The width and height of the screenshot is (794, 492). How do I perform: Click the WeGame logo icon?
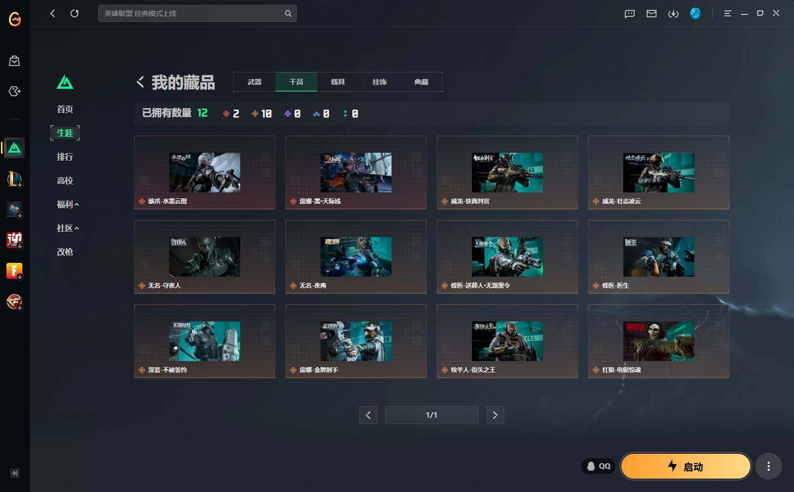[15, 19]
